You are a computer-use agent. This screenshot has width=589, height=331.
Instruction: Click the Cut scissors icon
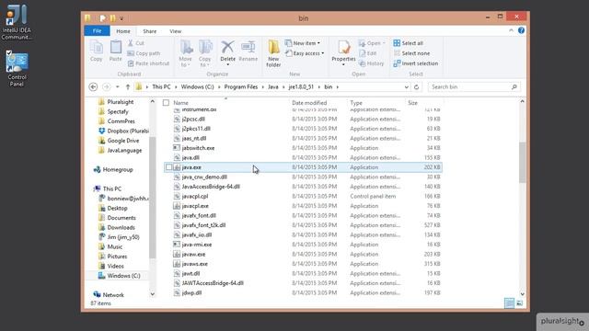[131, 43]
